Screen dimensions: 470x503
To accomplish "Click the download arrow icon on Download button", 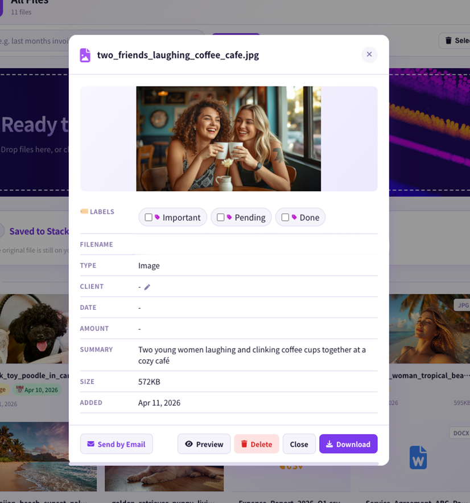I will [x=330, y=444].
